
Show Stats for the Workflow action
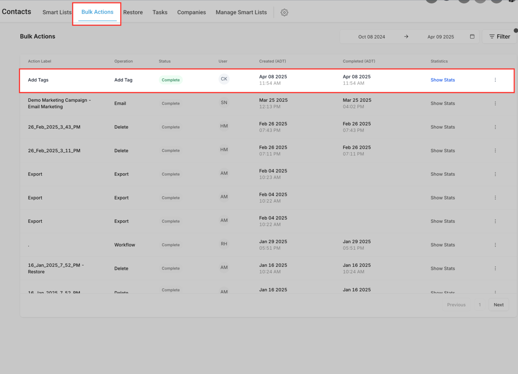point(442,245)
